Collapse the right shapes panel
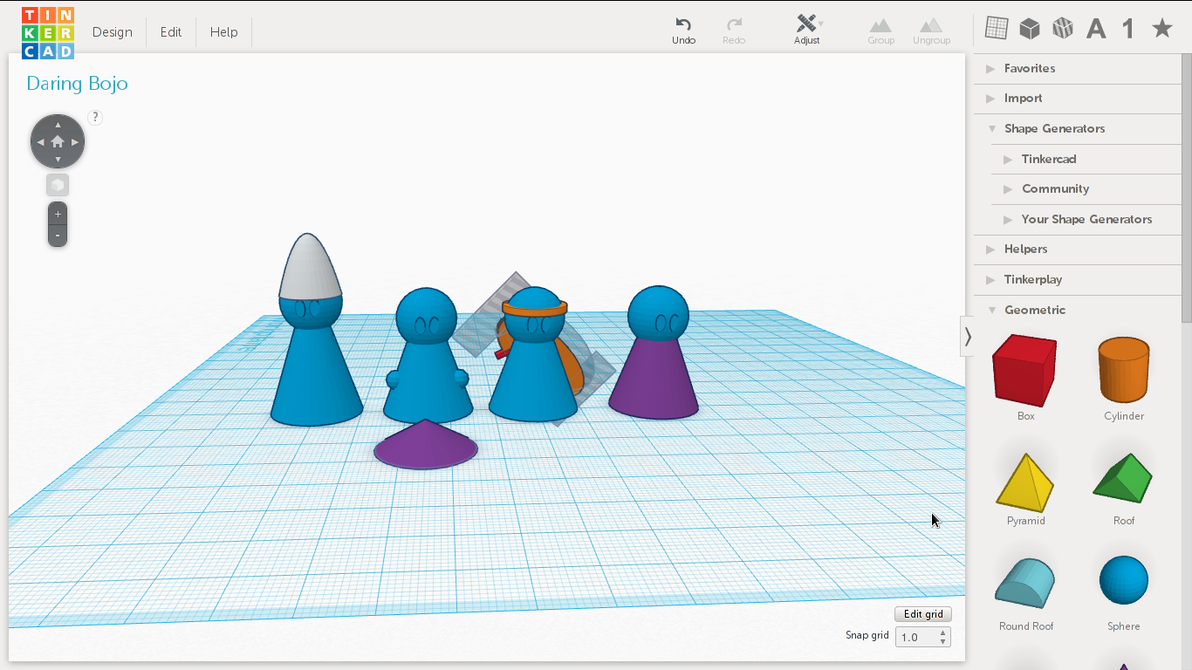Viewport: 1192px width, 670px height. (967, 336)
